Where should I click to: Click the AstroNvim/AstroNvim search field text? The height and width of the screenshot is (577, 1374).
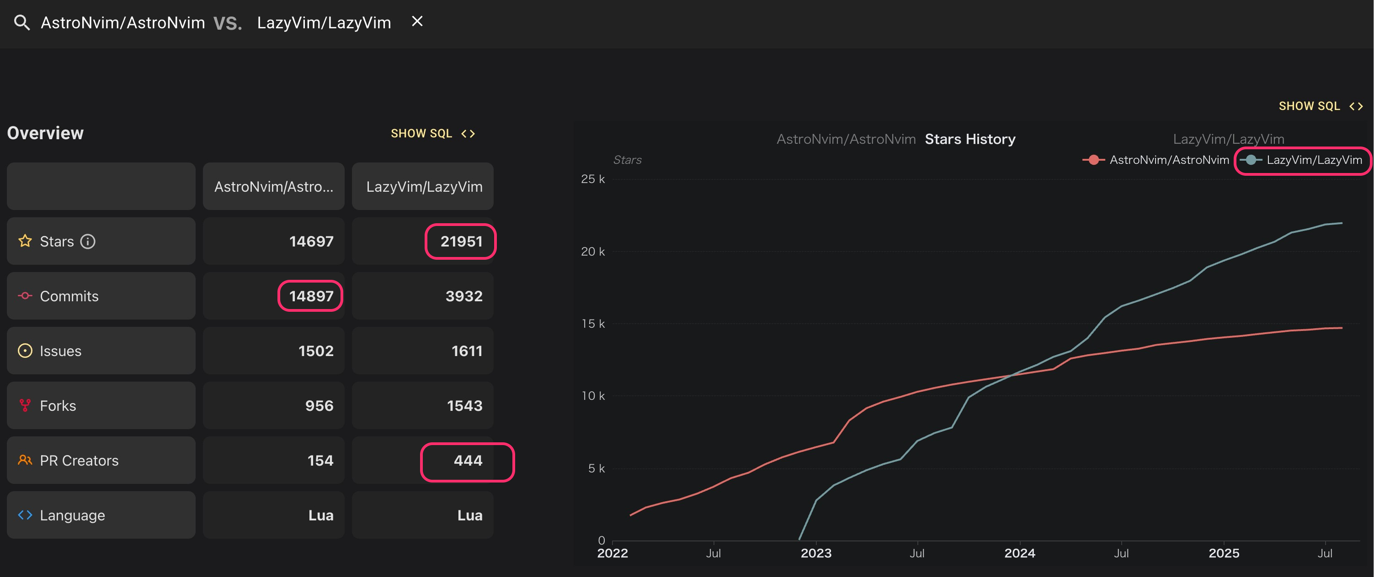pos(122,22)
